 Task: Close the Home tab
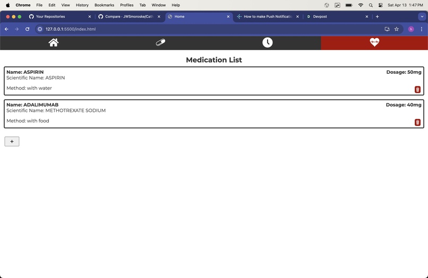(x=228, y=16)
